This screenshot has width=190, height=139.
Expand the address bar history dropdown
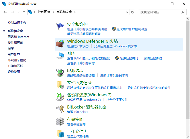[127, 12]
